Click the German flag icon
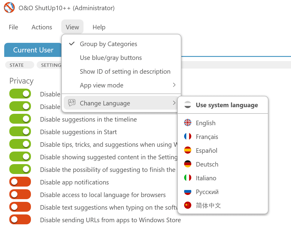Viewport: 291px width, 230px height. coord(188,164)
